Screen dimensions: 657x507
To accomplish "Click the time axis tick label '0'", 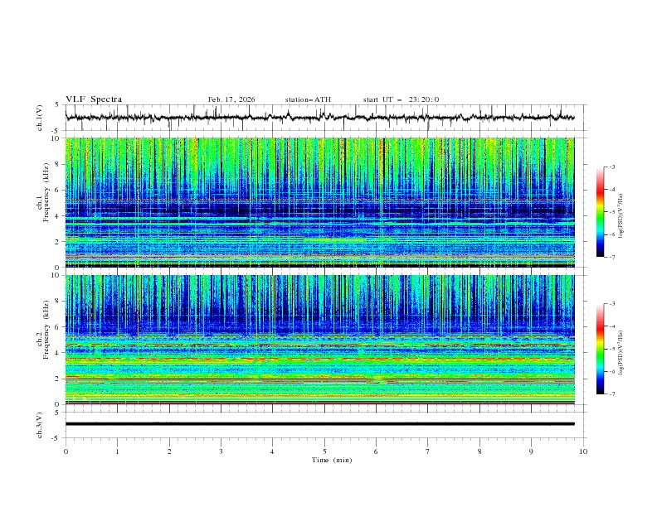I will [66, 451].
